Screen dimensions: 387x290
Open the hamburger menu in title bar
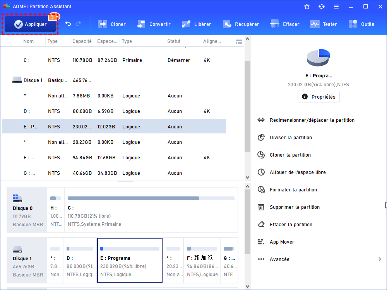(336, 7)
